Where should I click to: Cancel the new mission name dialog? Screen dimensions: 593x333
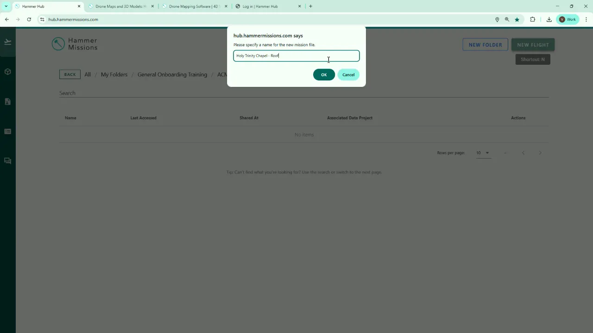348,75
